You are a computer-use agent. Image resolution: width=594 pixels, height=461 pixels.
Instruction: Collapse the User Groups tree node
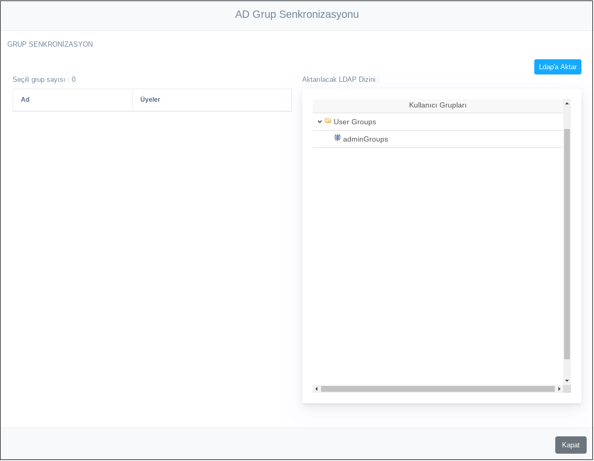click(320, 122)
